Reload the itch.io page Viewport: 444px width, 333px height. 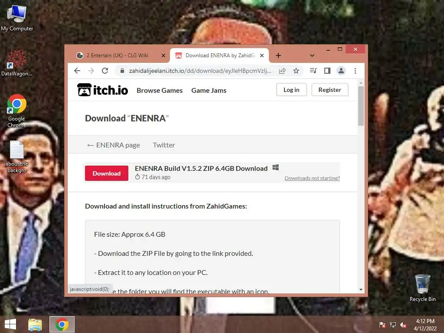[x=105, y=71]
